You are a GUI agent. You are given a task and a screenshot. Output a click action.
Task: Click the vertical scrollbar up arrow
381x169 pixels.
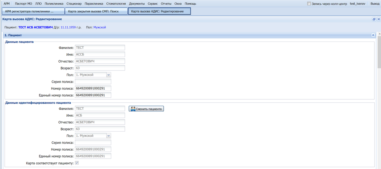click(379, 34)
